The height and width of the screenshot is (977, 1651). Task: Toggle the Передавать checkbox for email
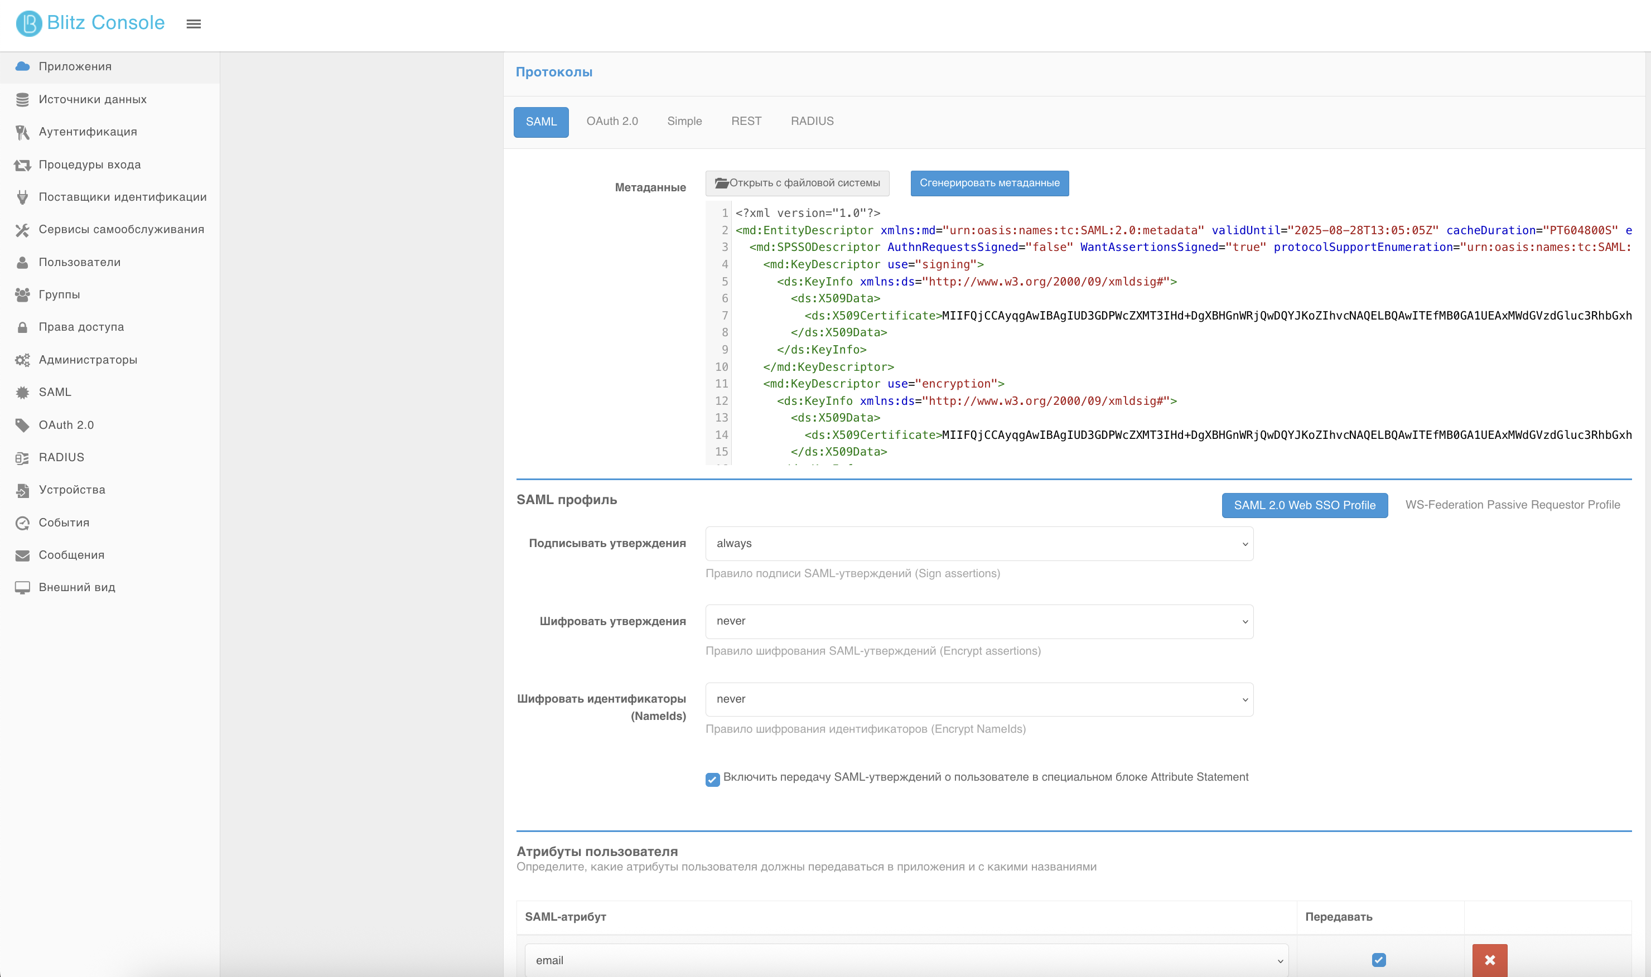pos(1379,960)
